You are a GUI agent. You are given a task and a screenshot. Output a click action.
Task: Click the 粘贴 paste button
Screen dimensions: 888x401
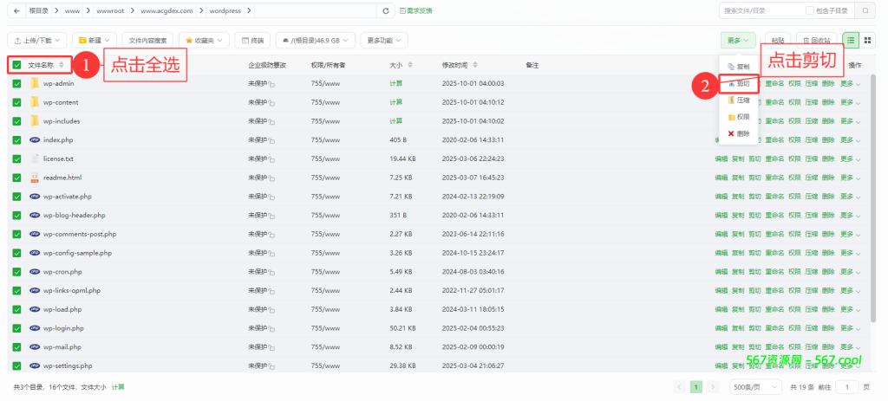pos(778,40)
